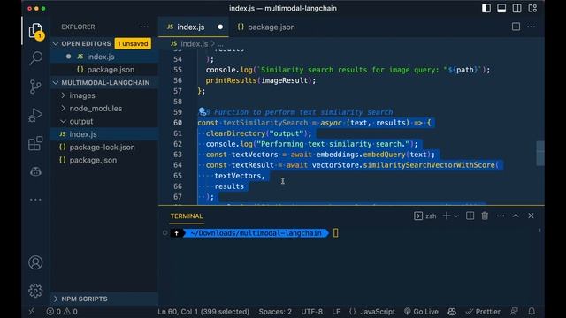
Task: Click line number 62 in gutter
Action: tap(178, 144)
